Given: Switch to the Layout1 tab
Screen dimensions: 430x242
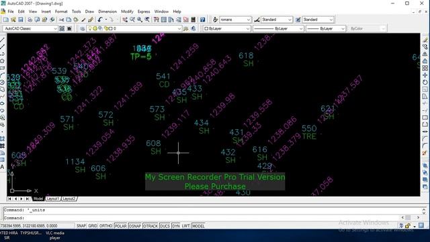Looking at the screenshot, I should click(x=52, y=199).
